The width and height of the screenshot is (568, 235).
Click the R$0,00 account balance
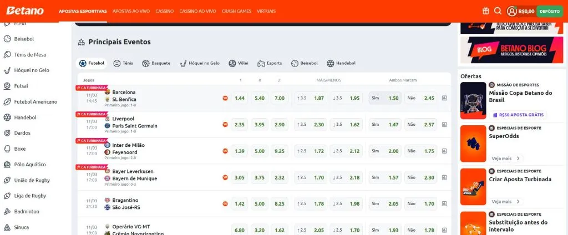pyautogui.click(x=526, y=11)
